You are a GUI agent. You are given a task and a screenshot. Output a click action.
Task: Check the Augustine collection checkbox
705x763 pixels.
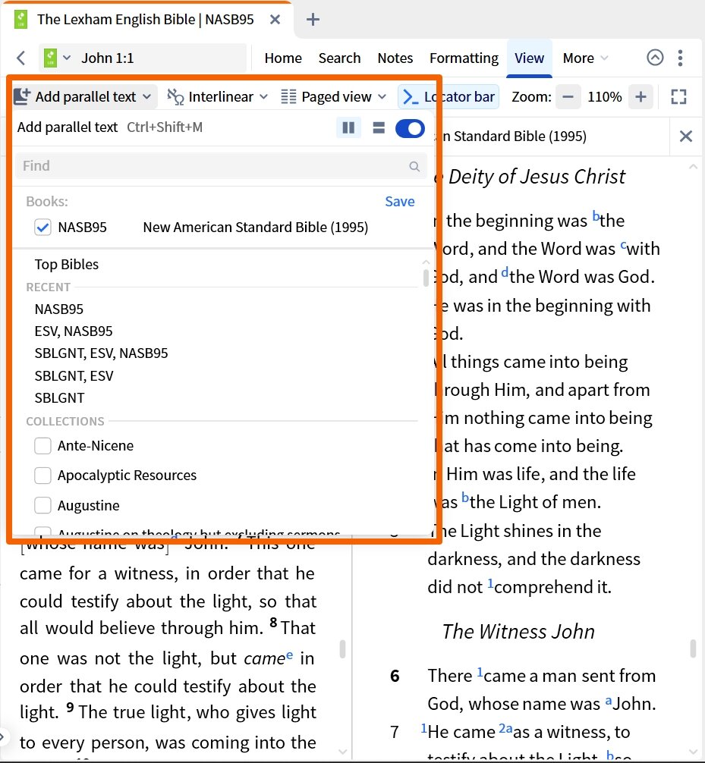pos(42,506)
